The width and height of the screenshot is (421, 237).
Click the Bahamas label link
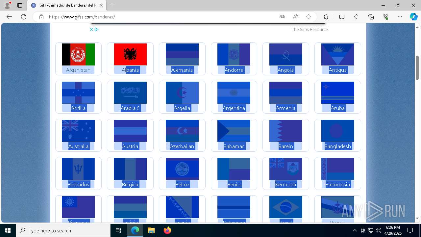tap(234, 146)
